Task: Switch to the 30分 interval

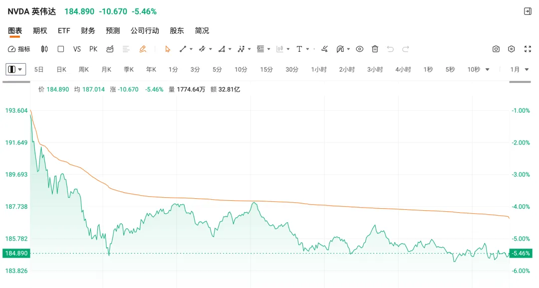Action: [292, 69]
